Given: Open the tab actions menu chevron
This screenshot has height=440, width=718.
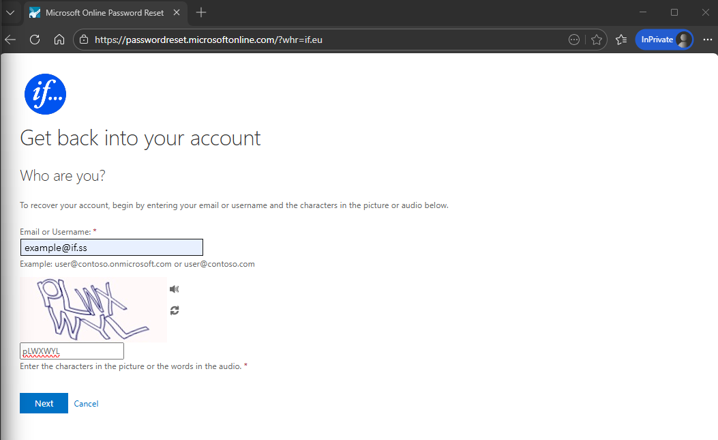Looking at the screenshot, I should click(x=10, y=12).
